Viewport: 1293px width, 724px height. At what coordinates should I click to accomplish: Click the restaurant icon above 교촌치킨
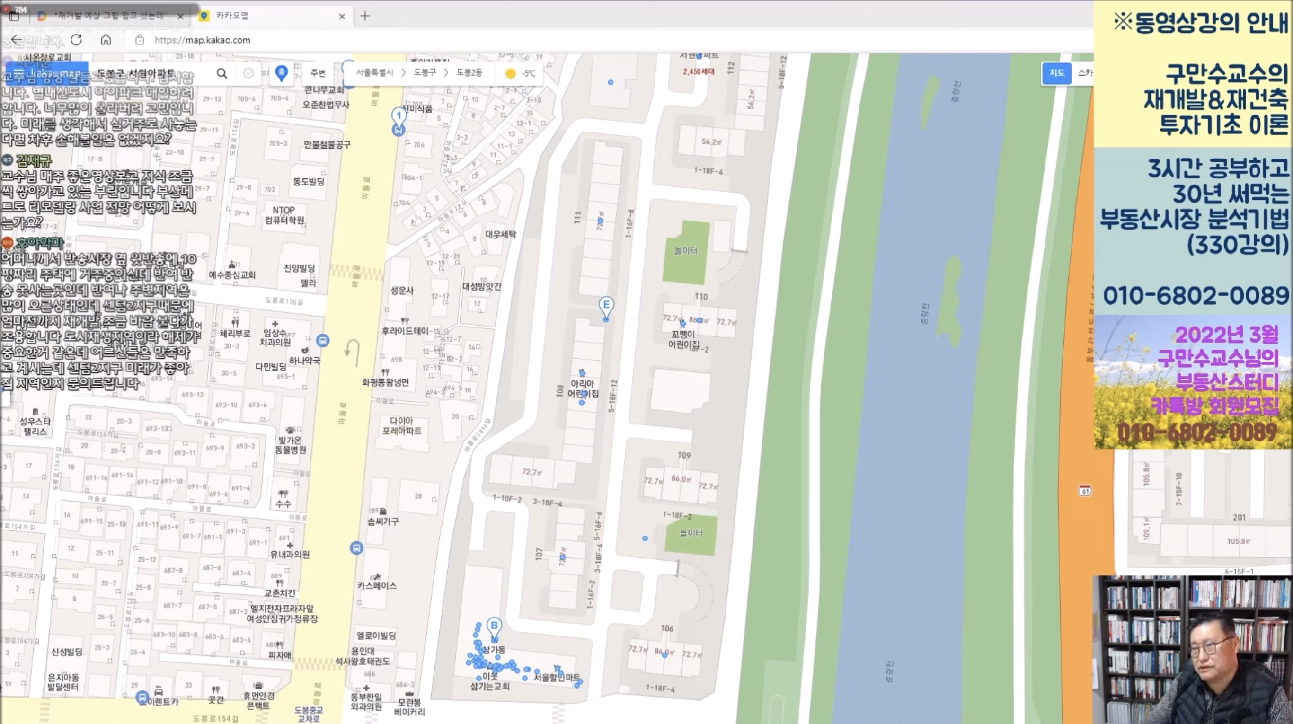280,583
